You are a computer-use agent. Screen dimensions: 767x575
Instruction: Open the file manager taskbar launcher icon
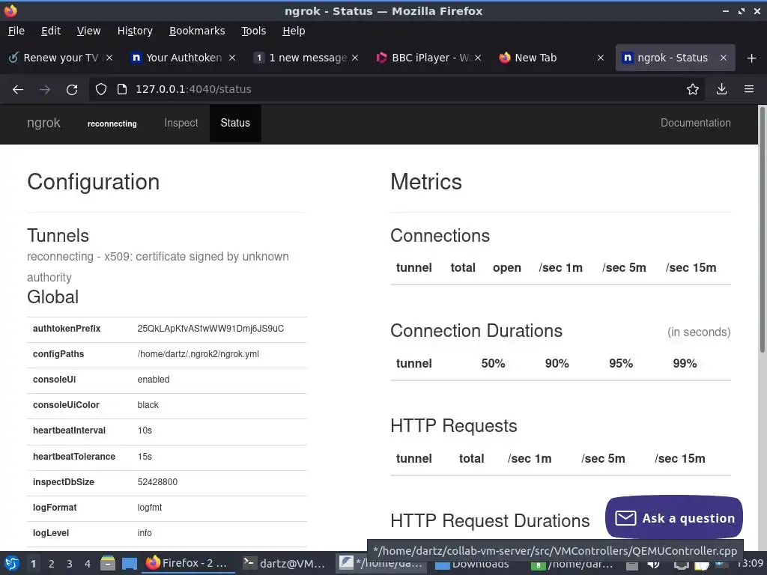tap(108, 564)
